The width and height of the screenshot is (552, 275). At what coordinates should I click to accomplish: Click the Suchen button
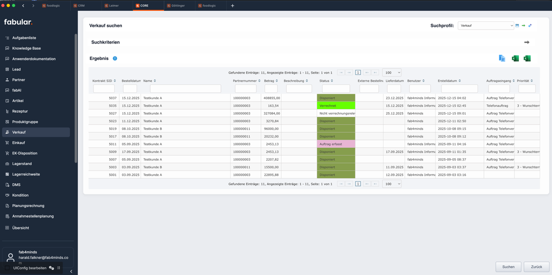click(508, 267)
